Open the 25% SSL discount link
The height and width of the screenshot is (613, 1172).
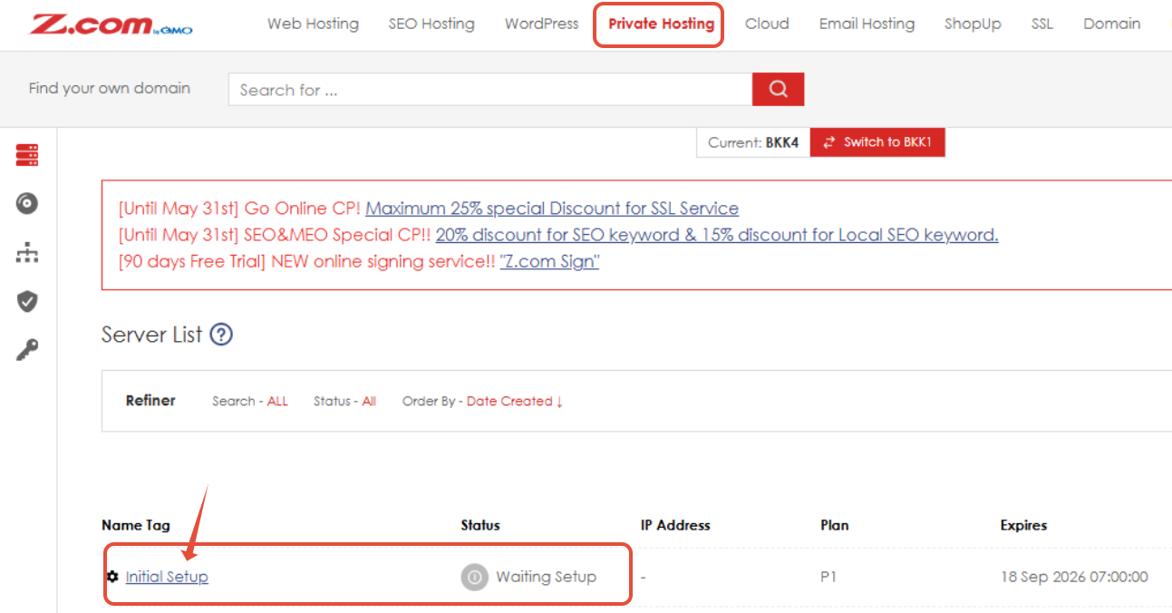552,209
